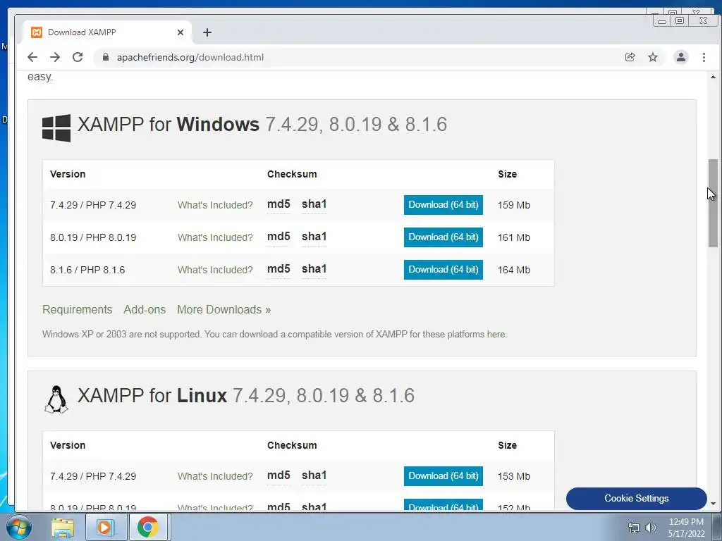The width and height of the screenshot is (722, 541).
Task: Click the Linux penguin logo
Action: (x=56, y=399)
